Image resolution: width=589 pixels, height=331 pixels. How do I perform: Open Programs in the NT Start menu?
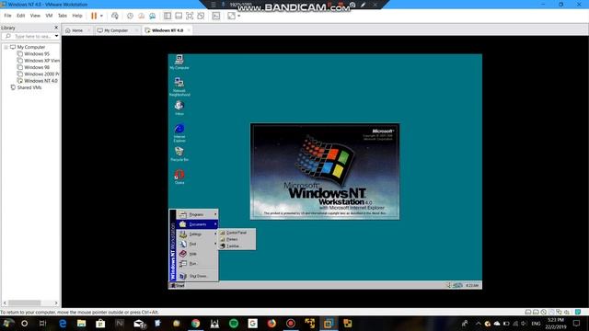[x=197, y=214]
